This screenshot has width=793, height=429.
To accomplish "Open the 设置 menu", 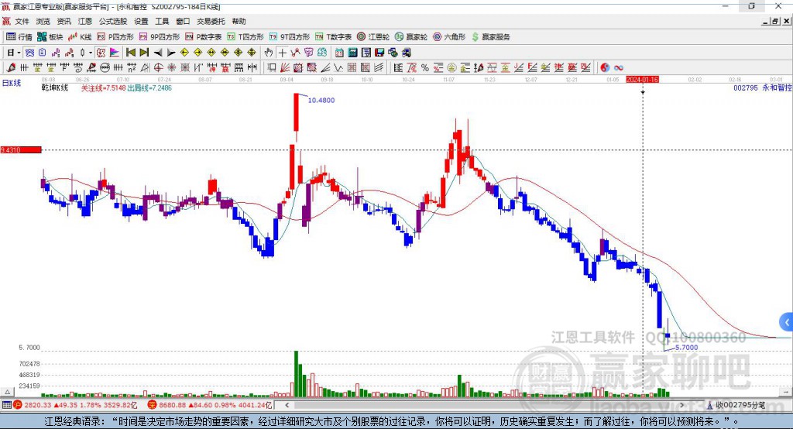I will pos(141,21).
